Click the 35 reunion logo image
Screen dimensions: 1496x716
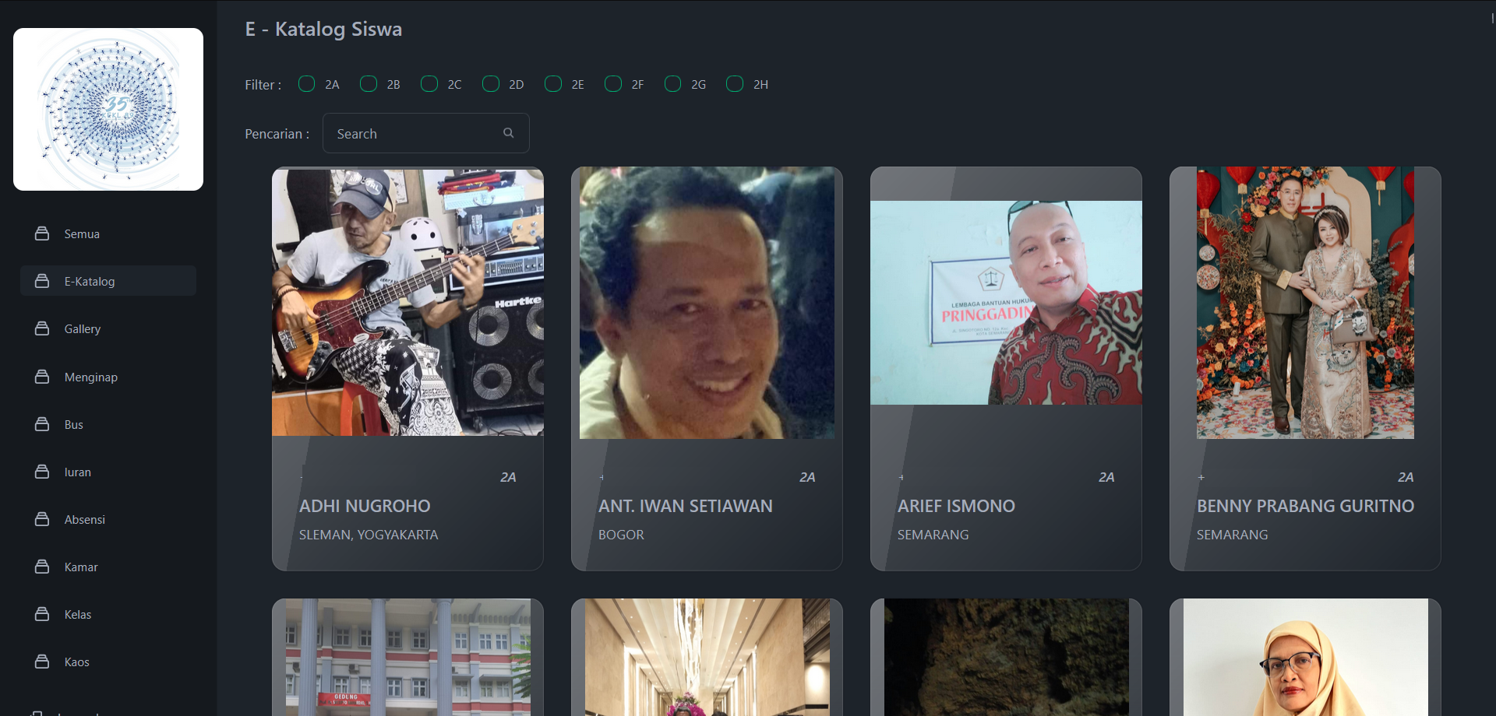(108, 109)
